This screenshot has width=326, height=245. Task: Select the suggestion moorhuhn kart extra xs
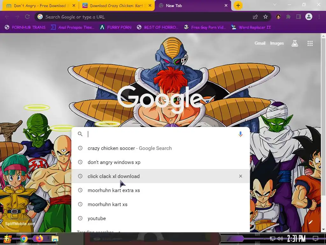coord(160,190)
